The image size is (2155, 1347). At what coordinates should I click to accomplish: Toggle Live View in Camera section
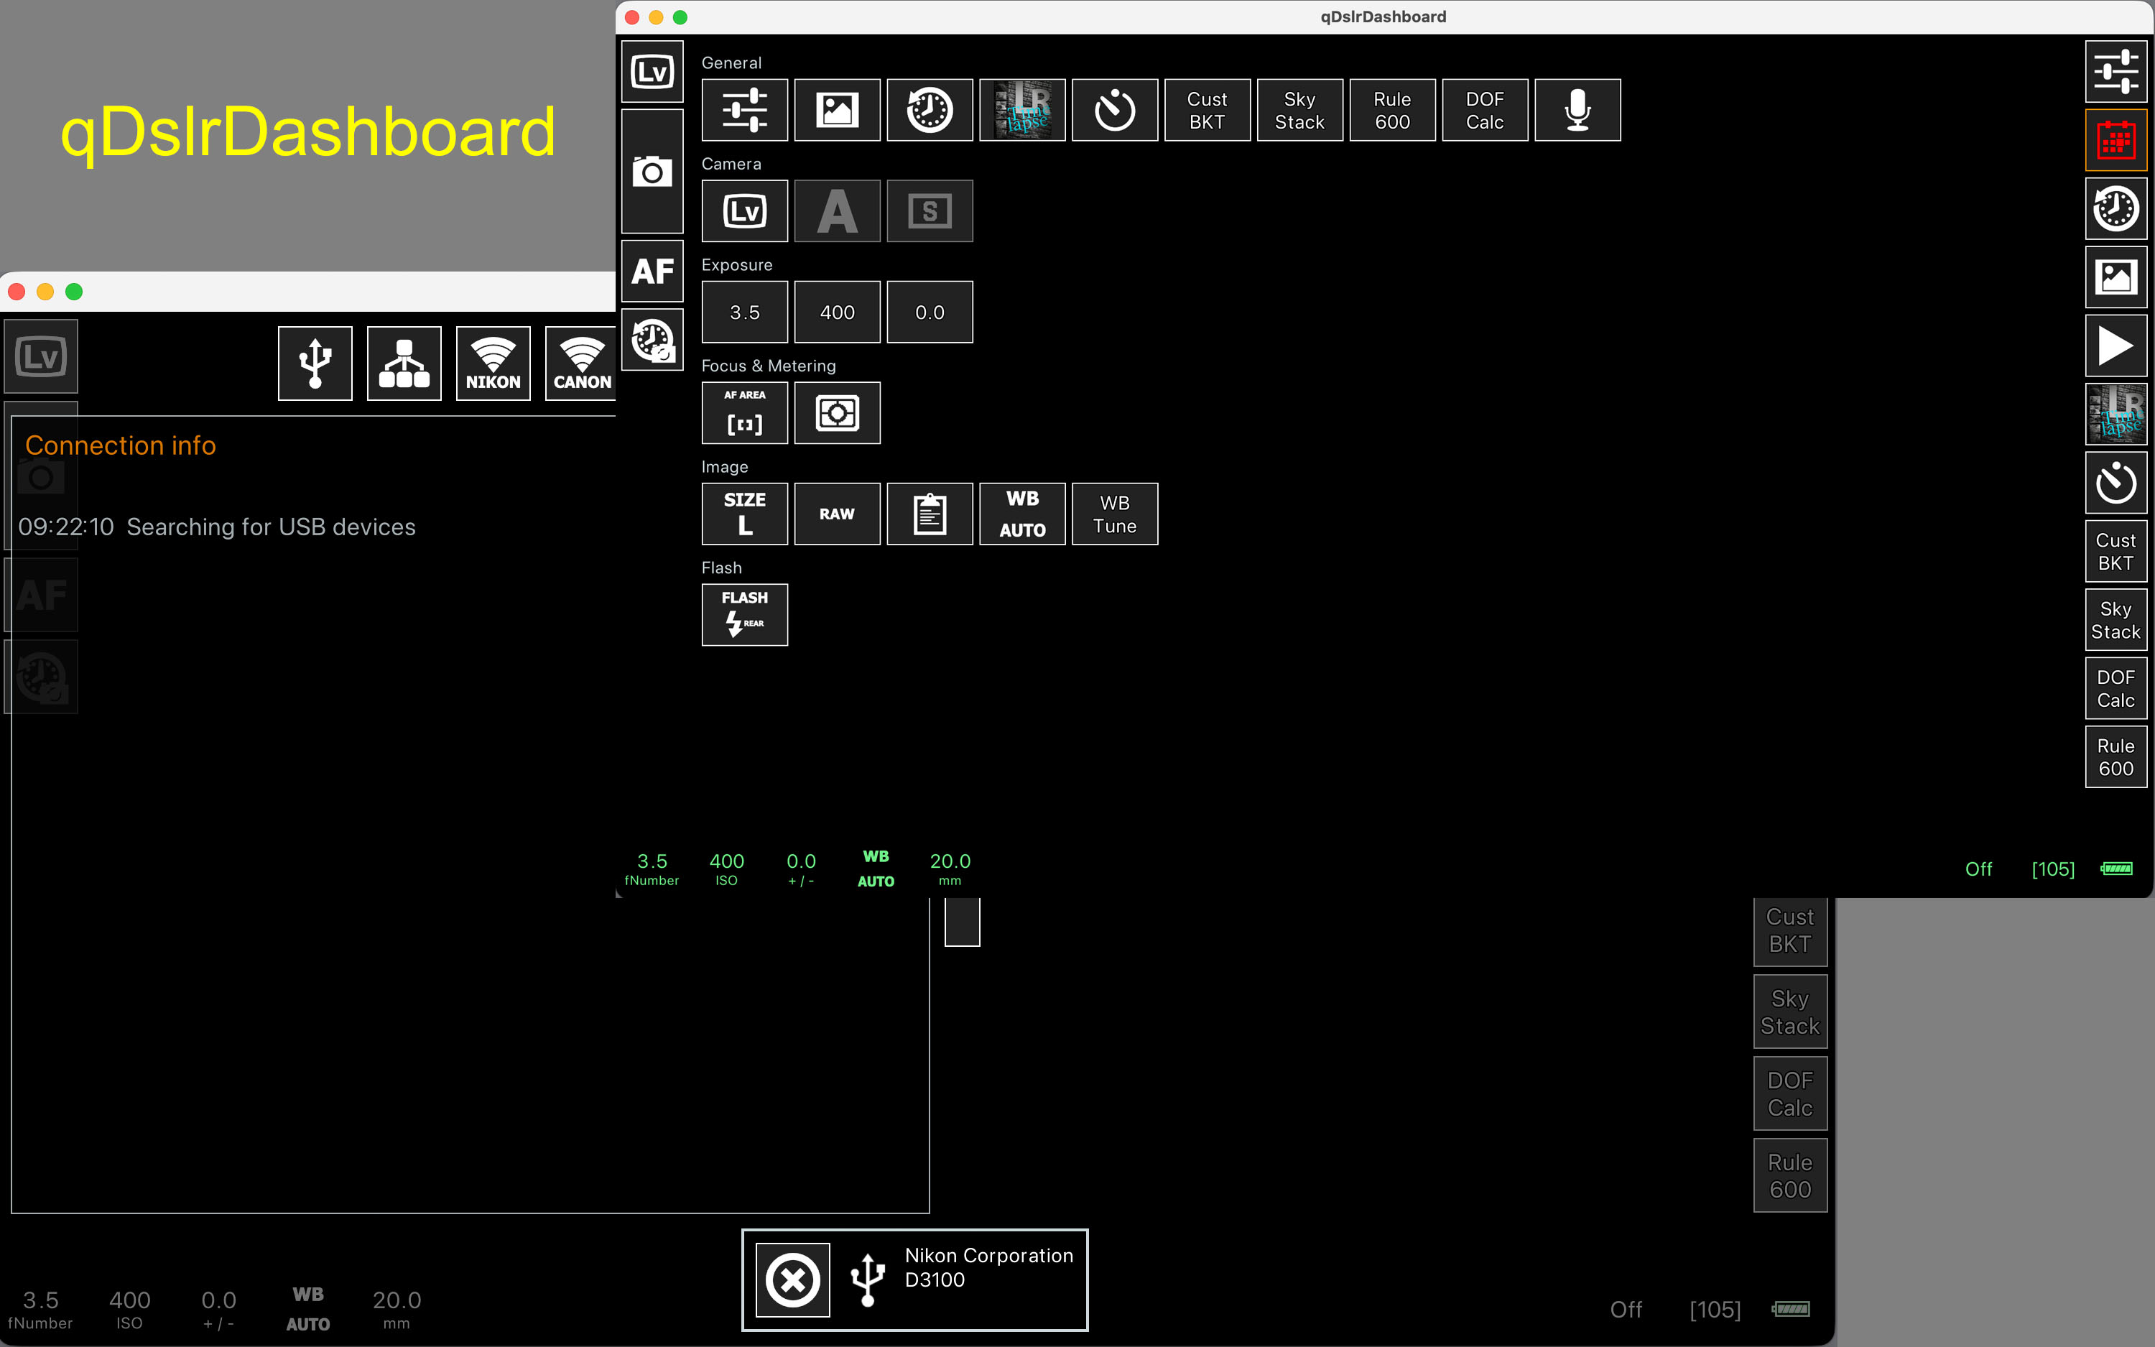[x=744, y=211]
